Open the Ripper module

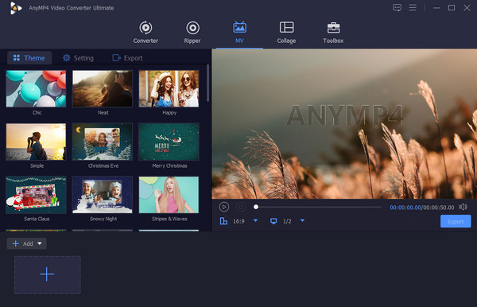tap(192, 33)
